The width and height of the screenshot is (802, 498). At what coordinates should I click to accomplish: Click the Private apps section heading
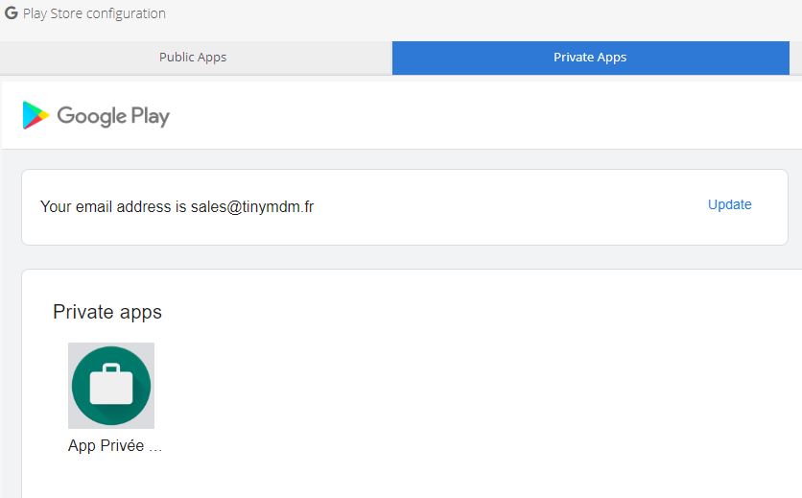107,312
